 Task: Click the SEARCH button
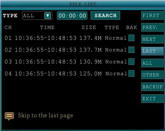pos(105,16)
